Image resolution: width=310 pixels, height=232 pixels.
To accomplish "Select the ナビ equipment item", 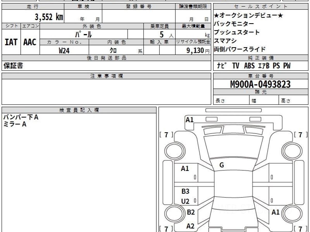I will click(x=222, y=66).
